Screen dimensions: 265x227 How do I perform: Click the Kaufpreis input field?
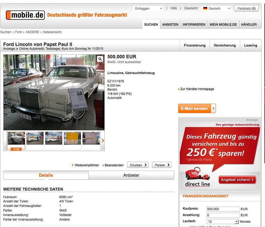[x=223, y=209]
